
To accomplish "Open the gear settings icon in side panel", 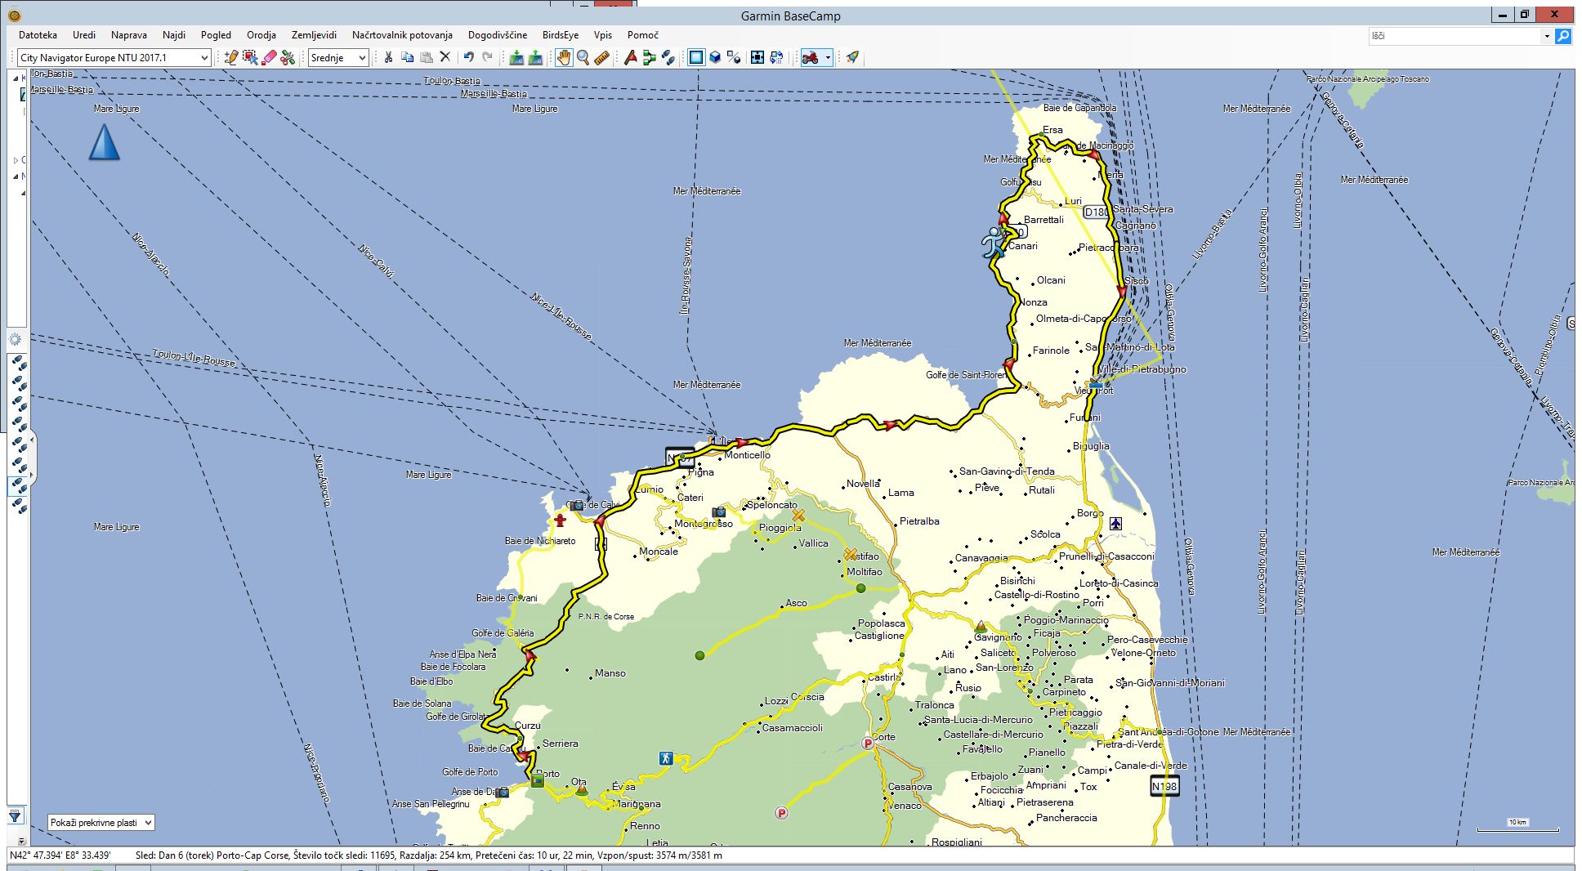I will click(15, 340).
